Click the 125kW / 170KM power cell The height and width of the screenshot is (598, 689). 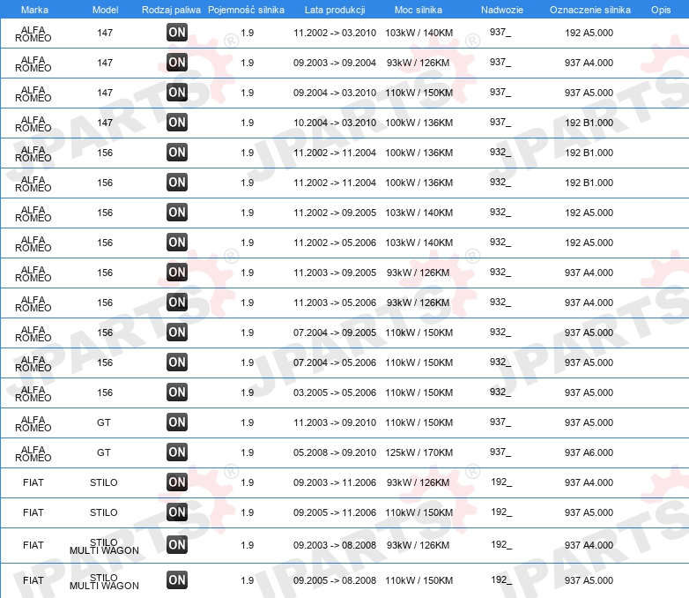(419, 452)
